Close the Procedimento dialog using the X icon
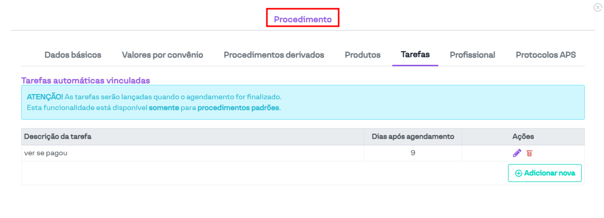This screenshot has width=604, height=218. point(597,8)
